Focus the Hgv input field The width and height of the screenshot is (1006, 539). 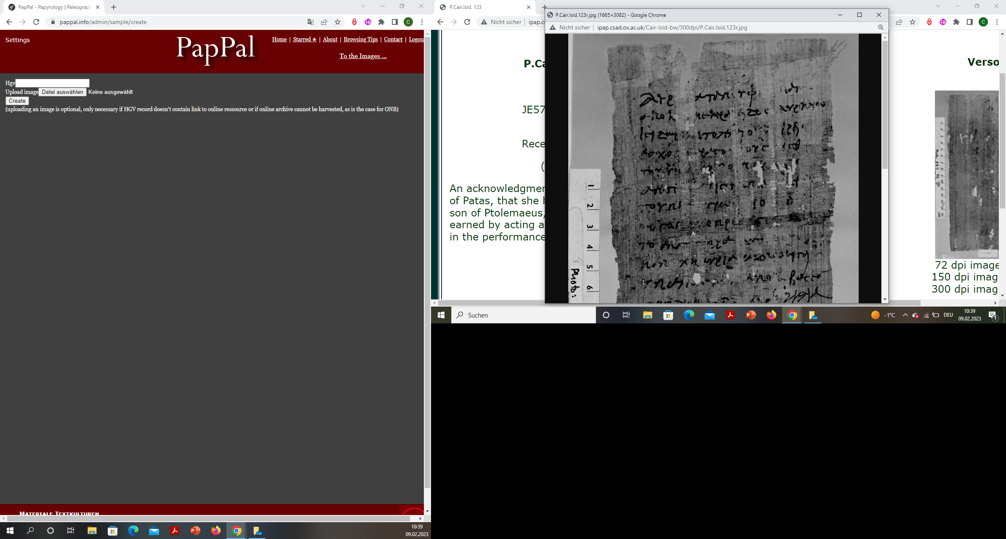pyautogui.click(x=52, y=83)
